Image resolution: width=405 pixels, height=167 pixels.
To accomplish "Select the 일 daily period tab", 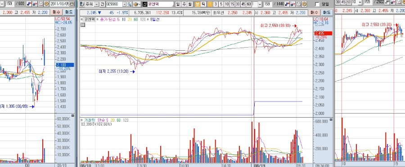I will click(178, 4).
